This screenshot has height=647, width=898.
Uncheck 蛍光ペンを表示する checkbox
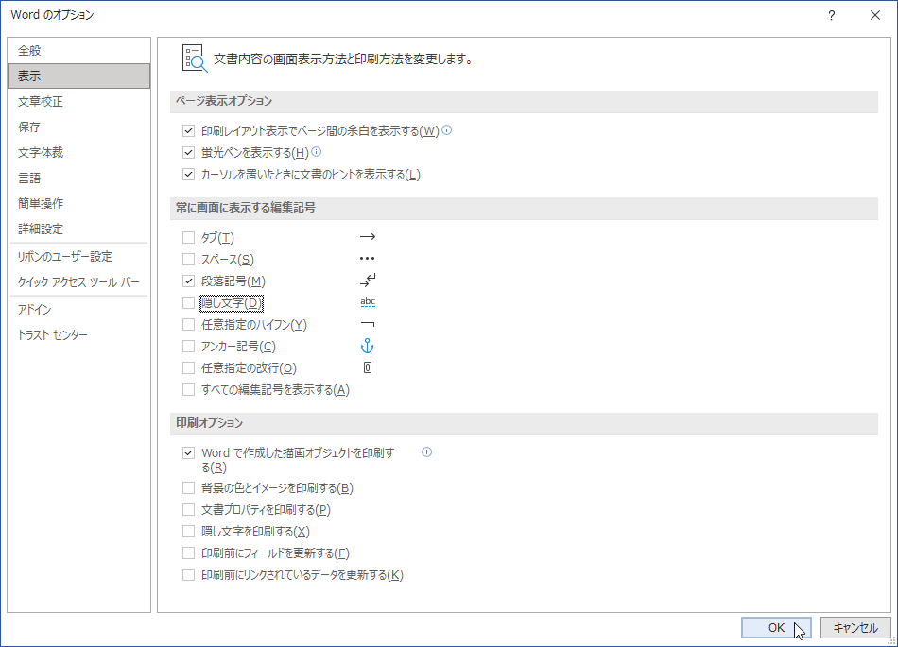point(188,152)
